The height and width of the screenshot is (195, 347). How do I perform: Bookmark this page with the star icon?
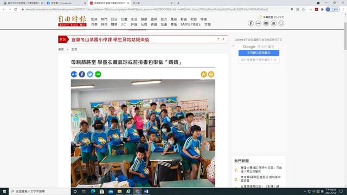pyautogui.click(x=304, y=9)
